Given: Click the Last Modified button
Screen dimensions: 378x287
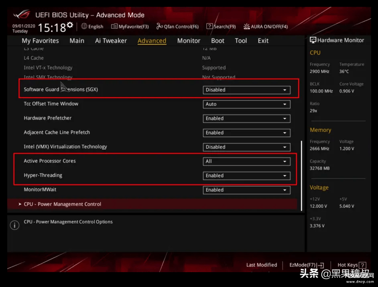Looking at the screenshot, I should (x=262, y=265).
